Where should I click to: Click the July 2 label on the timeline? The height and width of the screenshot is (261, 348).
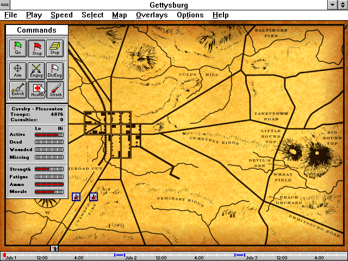131,258
